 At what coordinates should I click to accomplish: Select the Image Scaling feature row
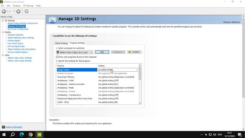click(x=77, y=70)
